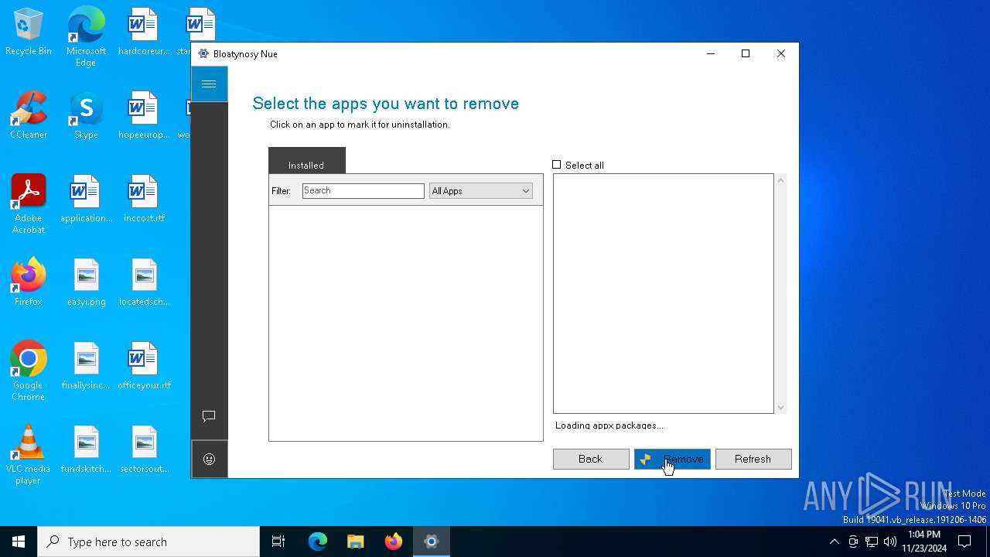Select Google Chrome desktop shortcut

(x=29, y=371)
